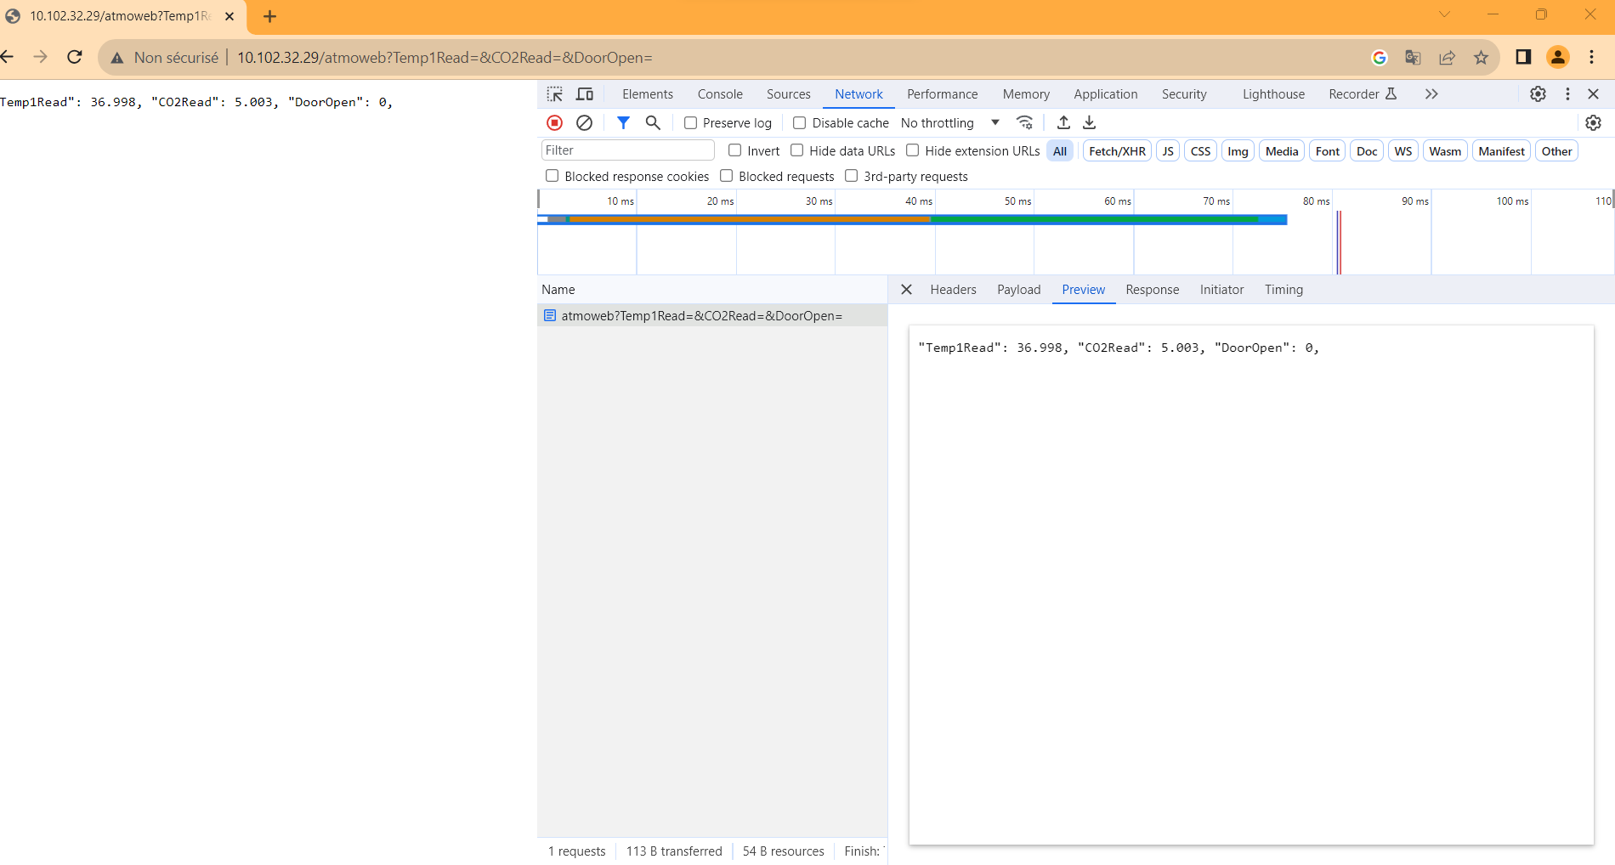Toggle the device toolbar icon
This screenshot has height=865, width=1615.
(585, 94)
